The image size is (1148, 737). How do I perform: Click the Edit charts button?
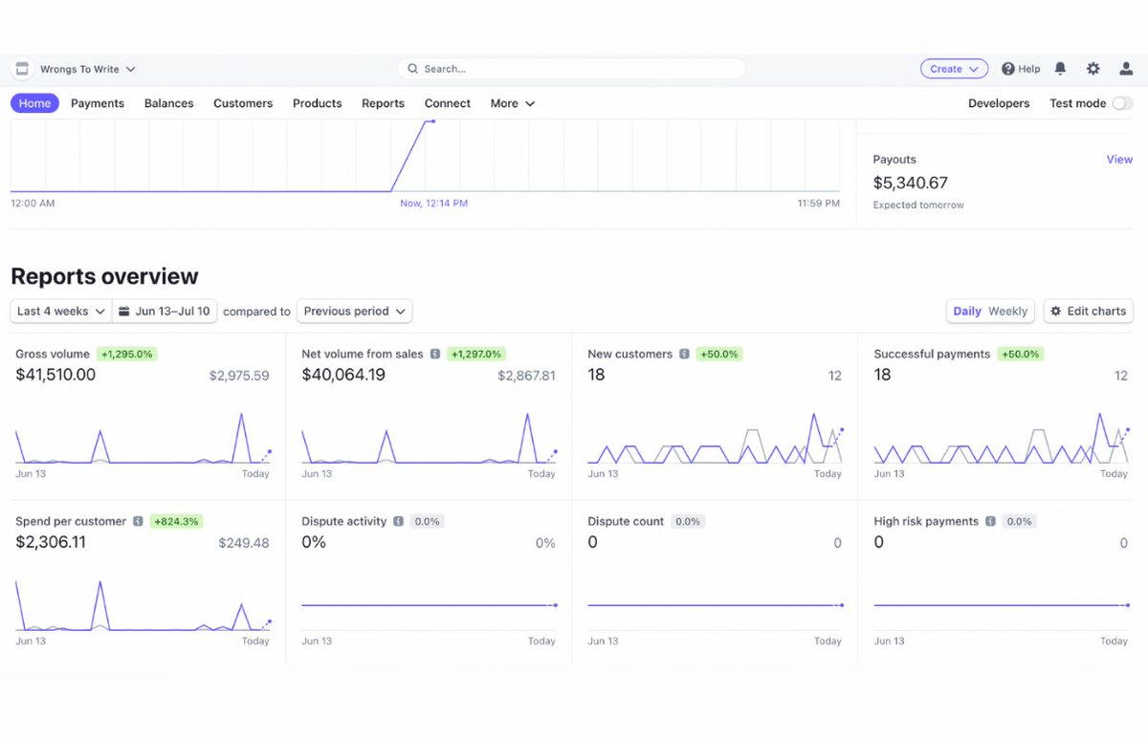click(1089, 311)
